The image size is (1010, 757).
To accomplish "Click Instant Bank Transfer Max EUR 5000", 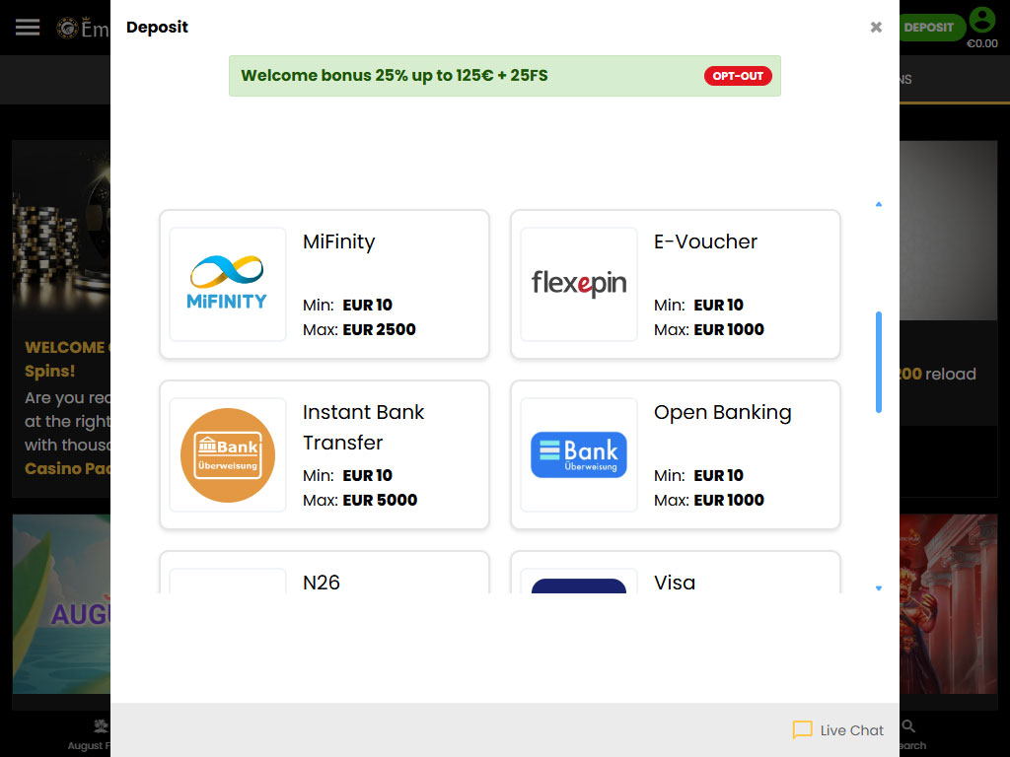I will pos(380,500).
